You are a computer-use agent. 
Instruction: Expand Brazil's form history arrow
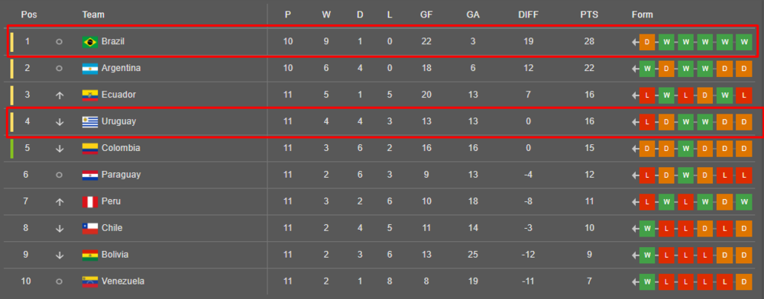[x=635, y=42]
